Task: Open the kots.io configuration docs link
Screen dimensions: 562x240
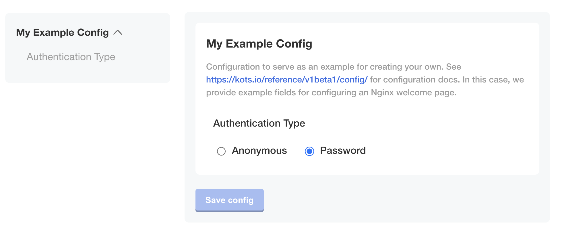Action: pyautogui.click(x=286, y=80)
